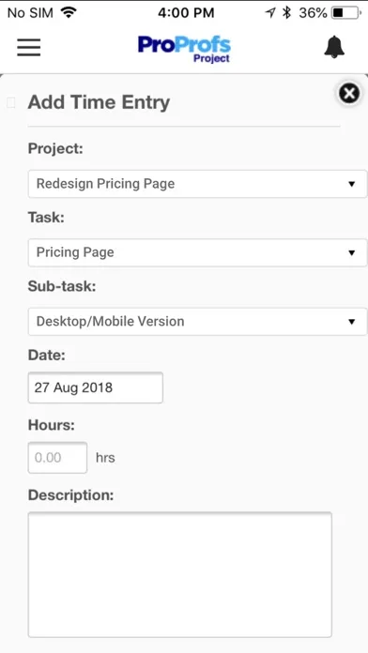Open the hamburger navigation menu

click(x=29, y=47)
